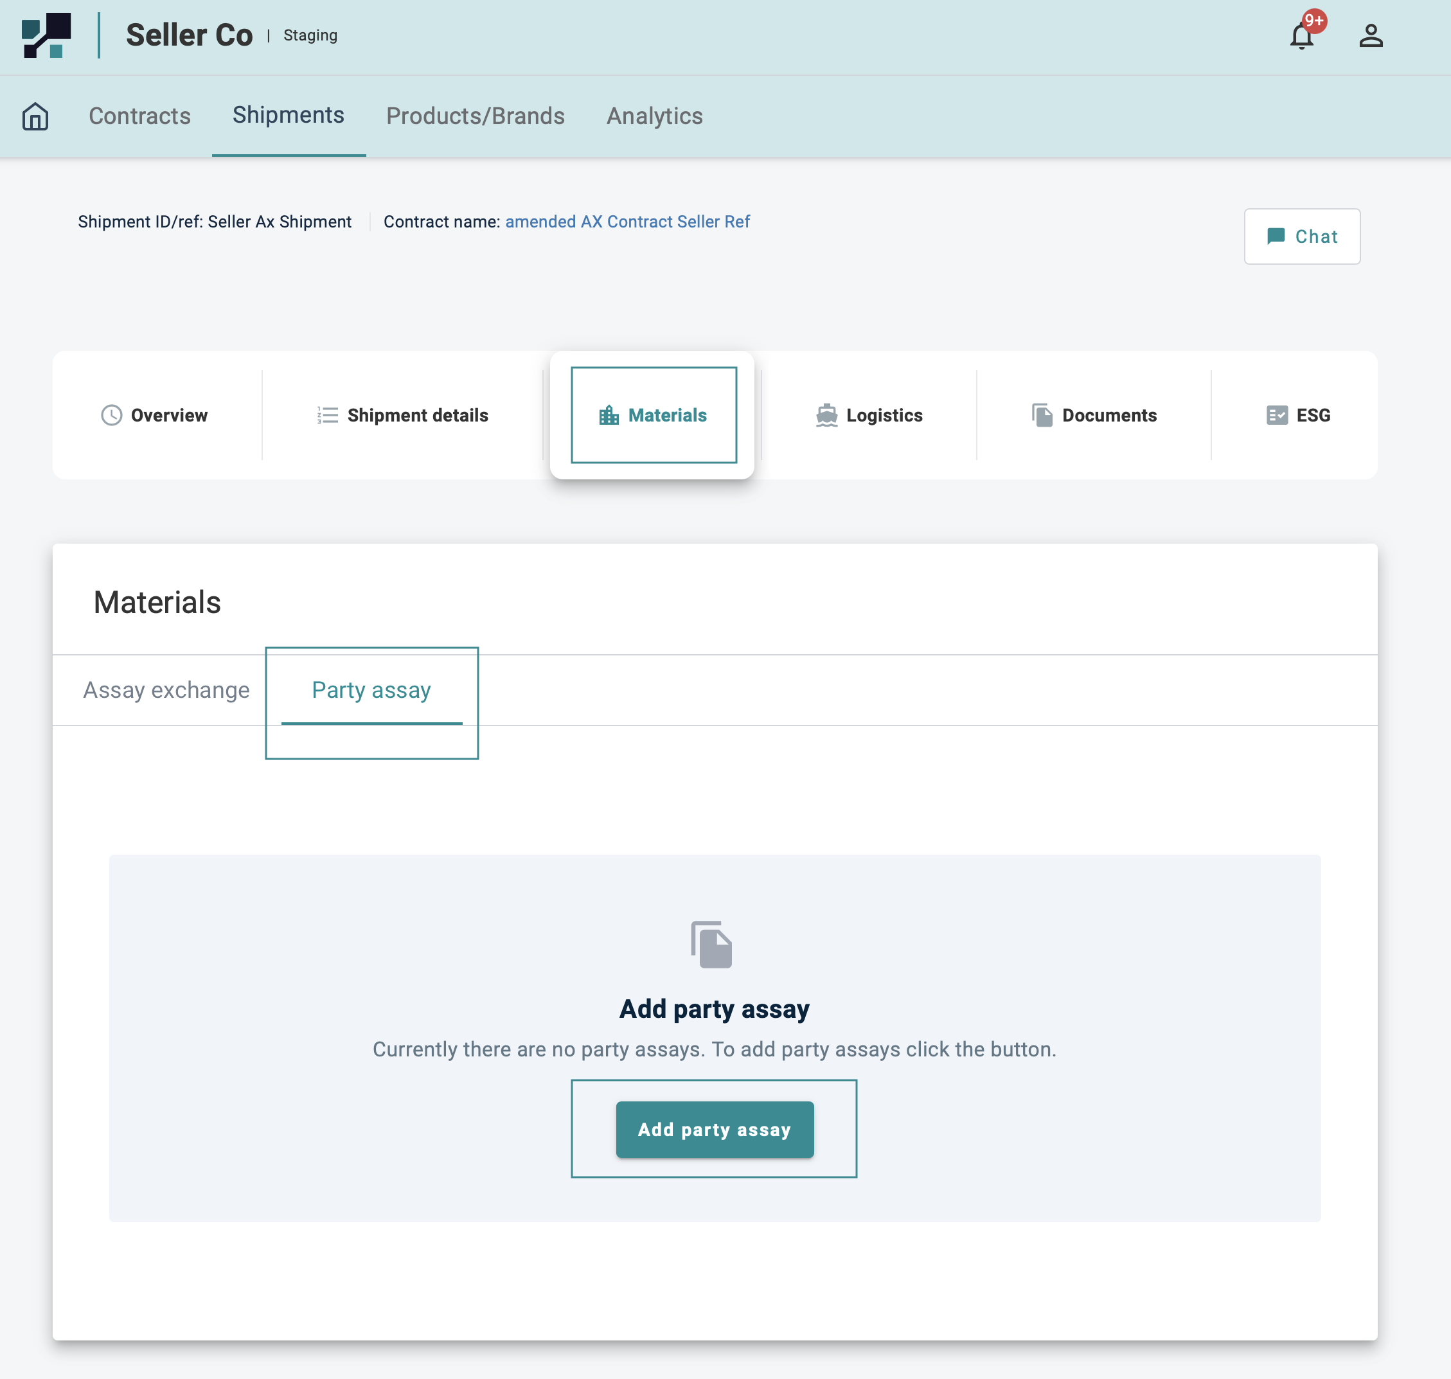Open the Chat button
The height and width of the screenshot is (1379, 1451).
1301,236
